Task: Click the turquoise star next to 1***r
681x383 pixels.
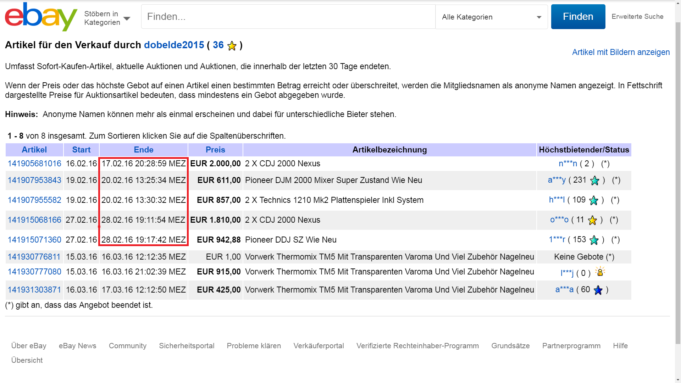Action: click(x=594, y=240)
